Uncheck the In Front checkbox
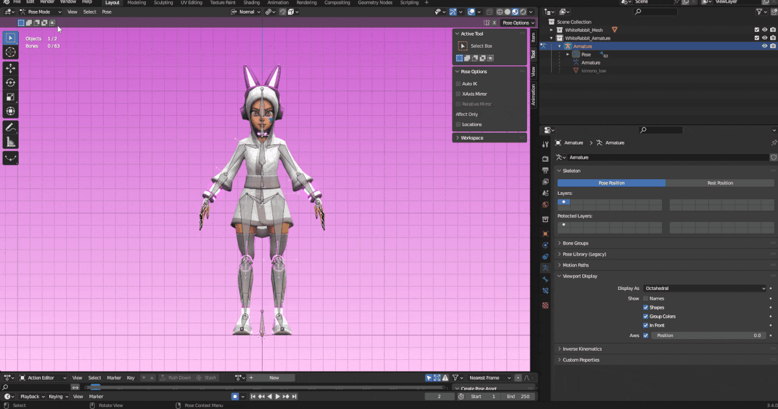 tap(646, 326)
